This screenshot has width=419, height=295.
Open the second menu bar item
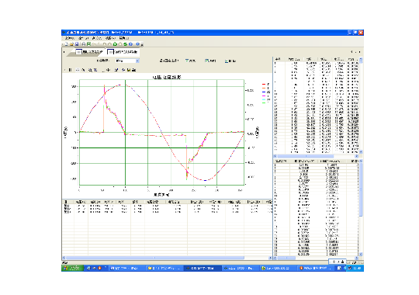pyautogui.click(x=84, y=38)
